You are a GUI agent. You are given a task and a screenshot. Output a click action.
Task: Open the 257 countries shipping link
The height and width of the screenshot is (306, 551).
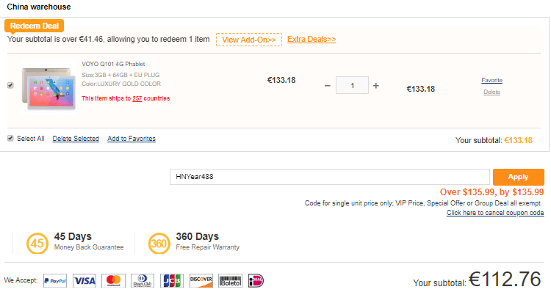click(x=137, y=98)
